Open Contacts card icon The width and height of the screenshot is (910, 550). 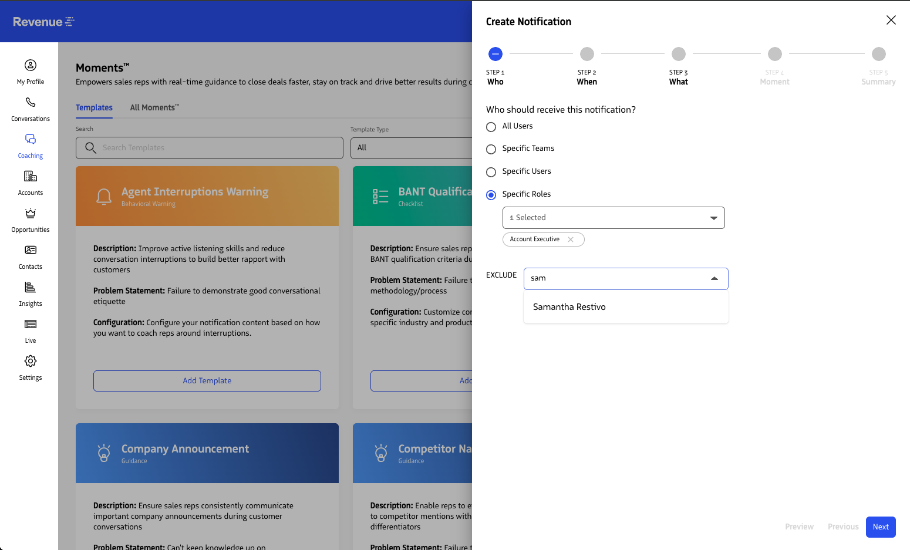point(31,250)
